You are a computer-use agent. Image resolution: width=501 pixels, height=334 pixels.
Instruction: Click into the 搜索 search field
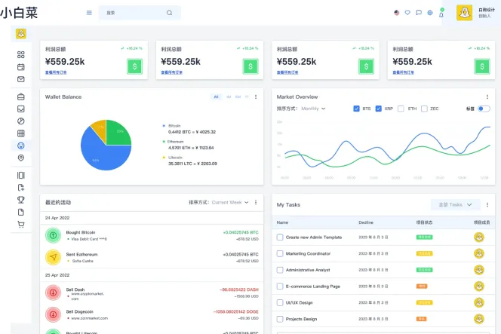(x=134, y=13)
